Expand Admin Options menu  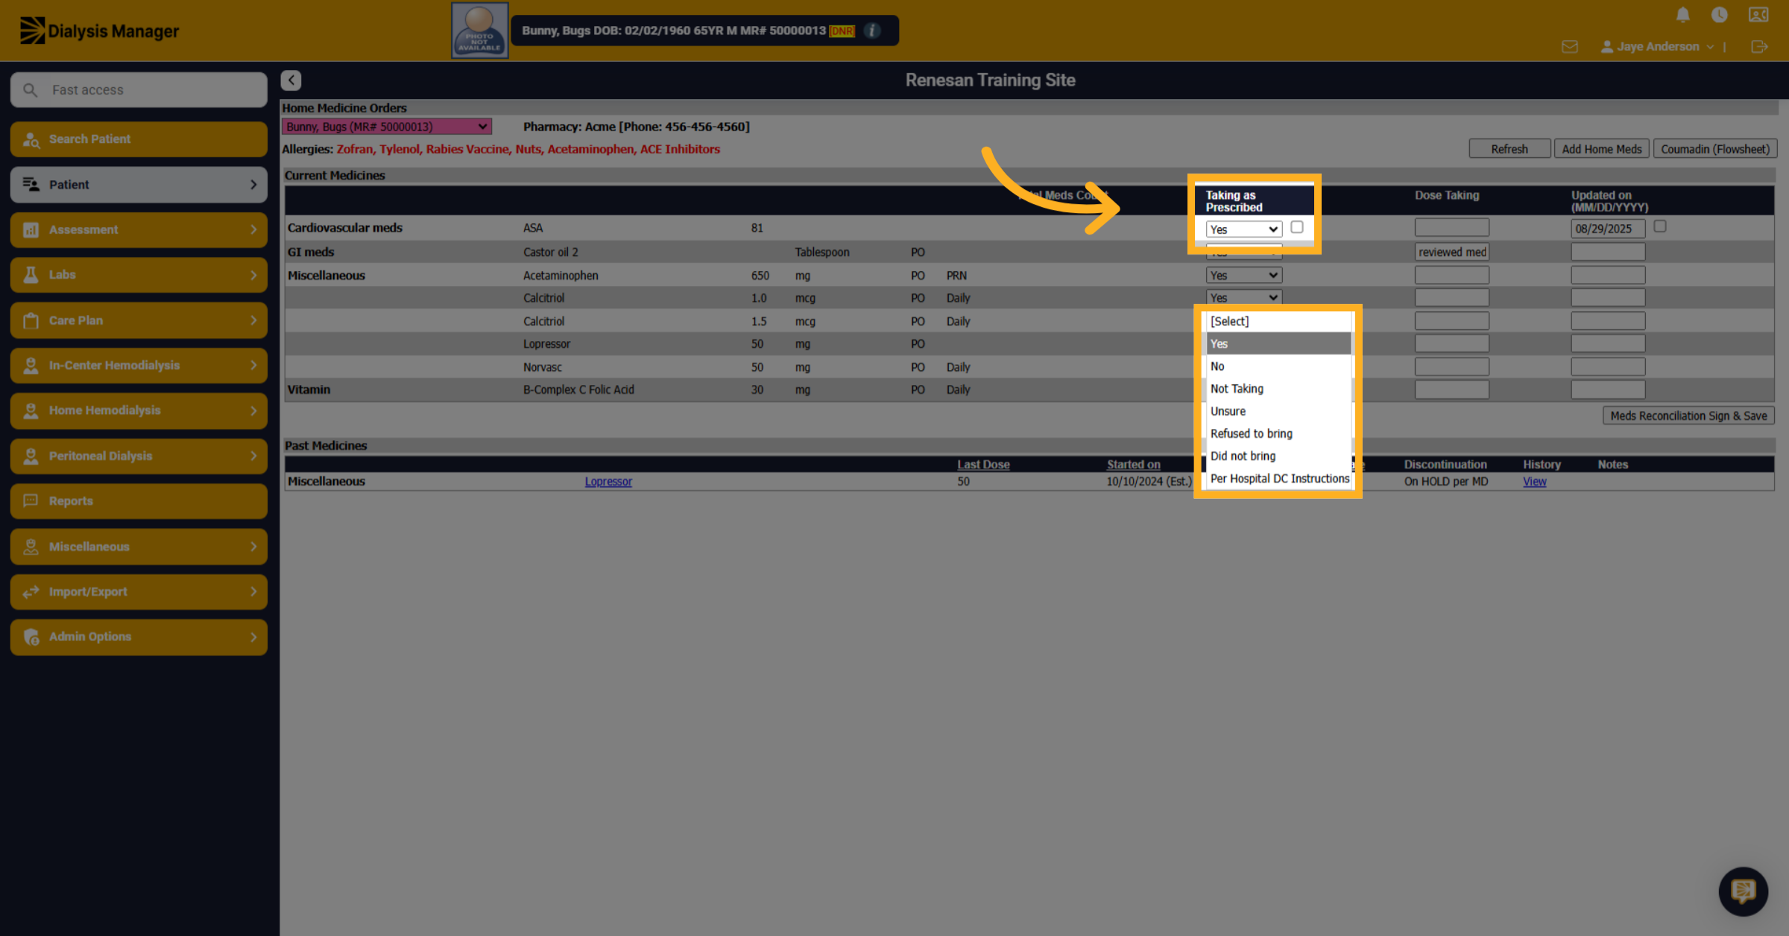[x=139, y=637]
